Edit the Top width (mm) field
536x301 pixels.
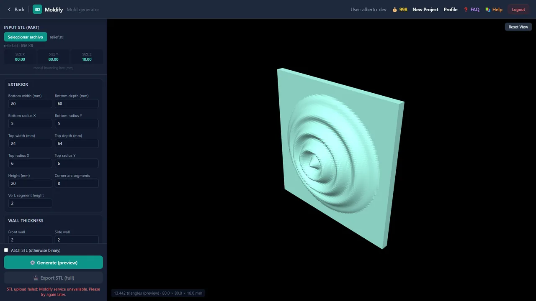point(30,143)
